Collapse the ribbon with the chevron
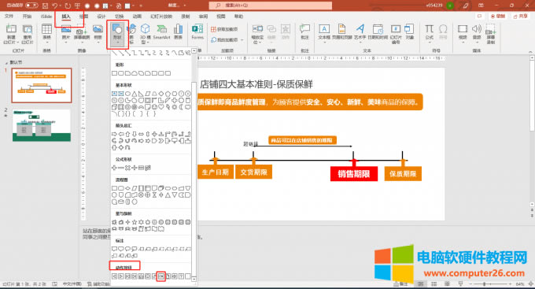 (530, 52)
